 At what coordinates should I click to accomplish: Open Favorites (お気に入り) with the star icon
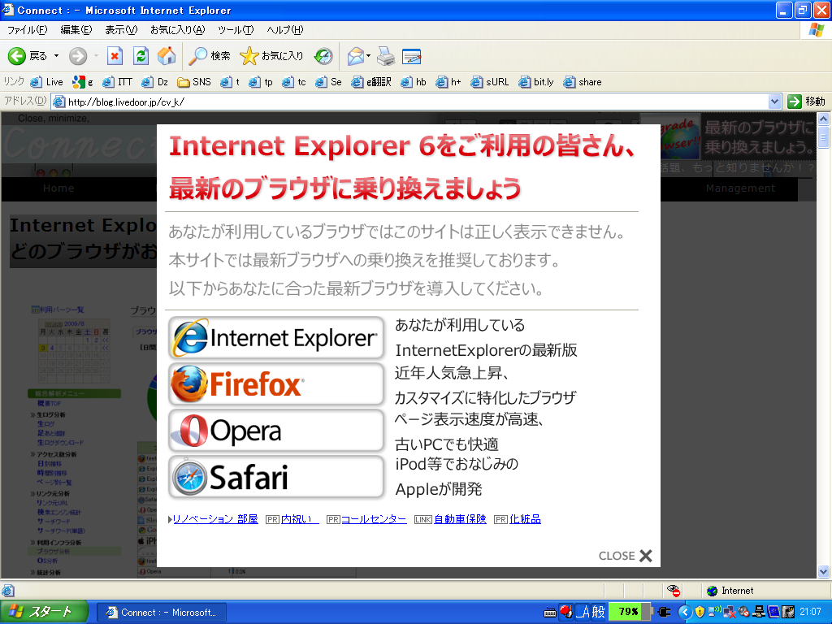tap(271, 56)
